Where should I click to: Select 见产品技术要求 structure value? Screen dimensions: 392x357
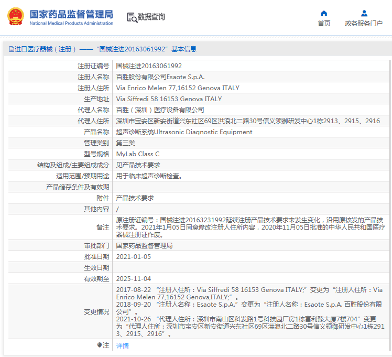pyautogui.click(x=138, y=165)
